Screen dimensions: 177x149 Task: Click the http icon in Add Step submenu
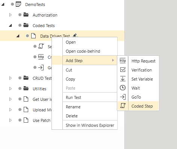[x=123, y=61]
